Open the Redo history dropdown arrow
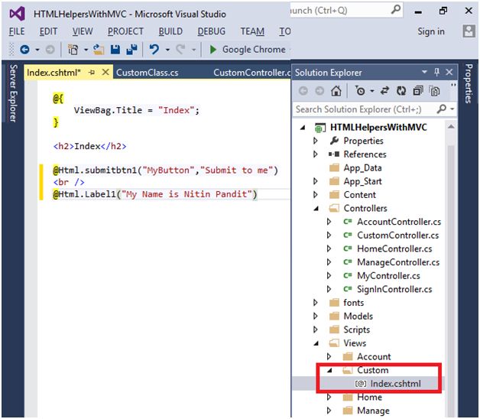This screenshot has width=480, height=419. click(x=193, y=50)
